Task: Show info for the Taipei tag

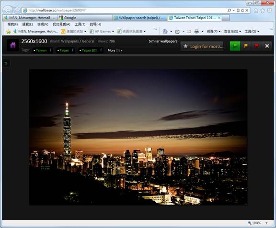Action: pyautogui.click(x=72, y=50)
